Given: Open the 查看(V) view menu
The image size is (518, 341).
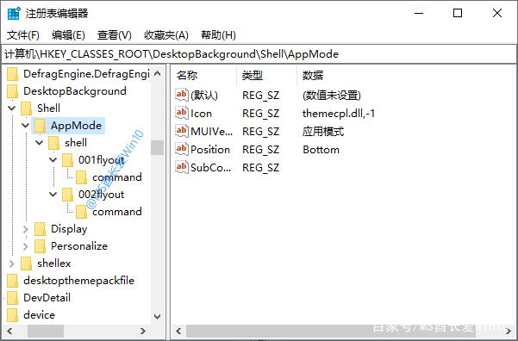Looking at the screenshot, I should tap(115, 35).
